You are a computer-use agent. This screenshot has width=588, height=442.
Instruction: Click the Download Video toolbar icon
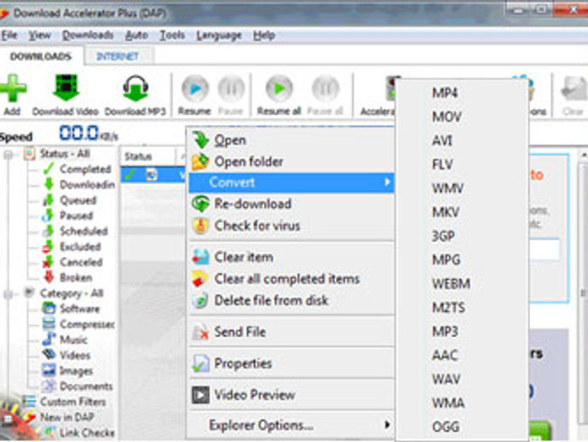(66, 88)
